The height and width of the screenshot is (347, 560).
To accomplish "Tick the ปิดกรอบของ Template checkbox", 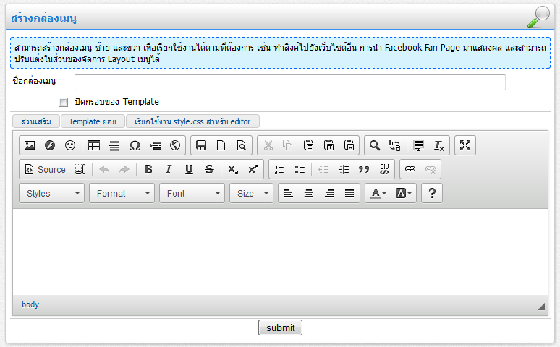I will [x=64, y=102].
